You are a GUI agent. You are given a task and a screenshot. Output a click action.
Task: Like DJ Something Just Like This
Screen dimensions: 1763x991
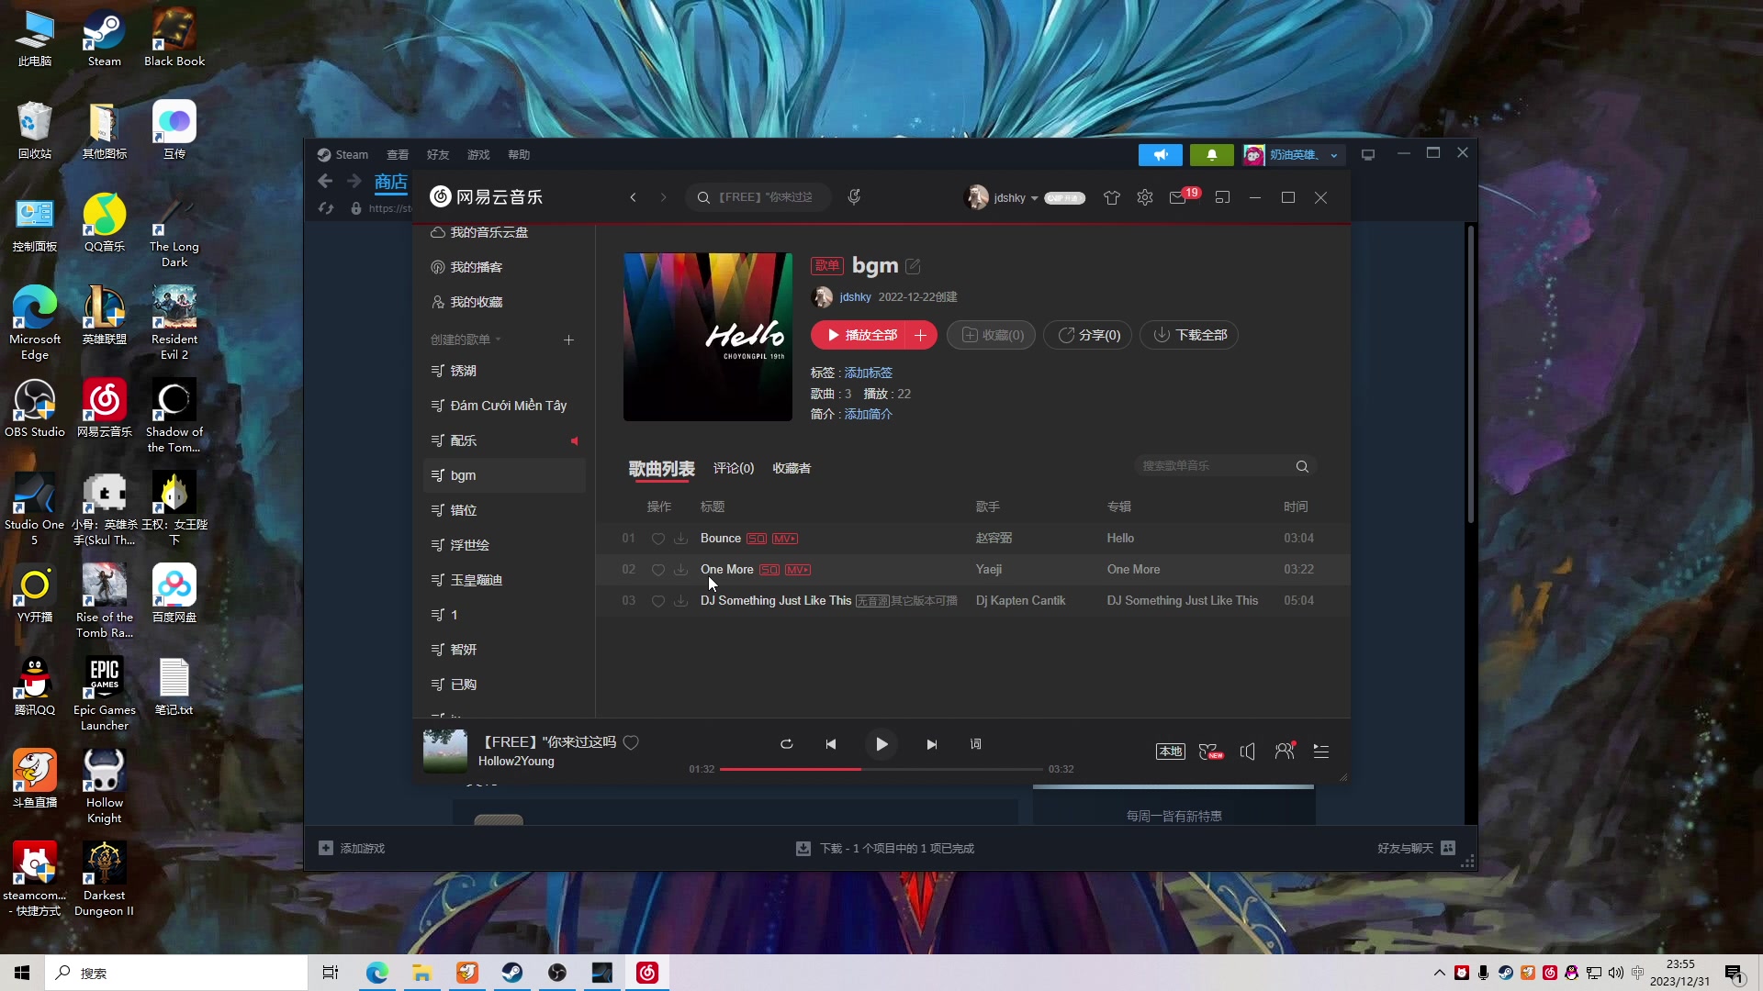[657, 601]
